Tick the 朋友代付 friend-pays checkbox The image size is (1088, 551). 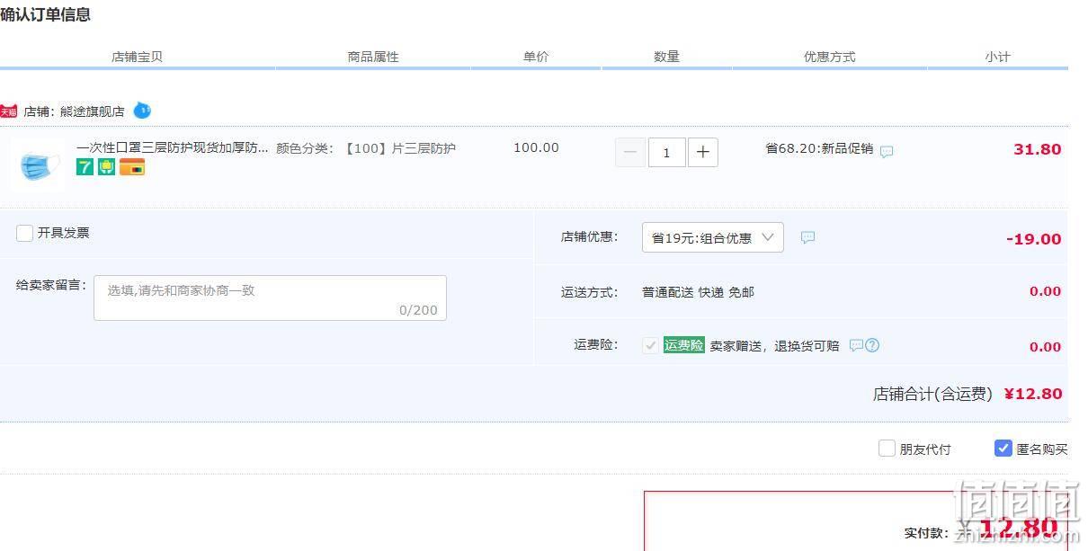pos(887,449)
